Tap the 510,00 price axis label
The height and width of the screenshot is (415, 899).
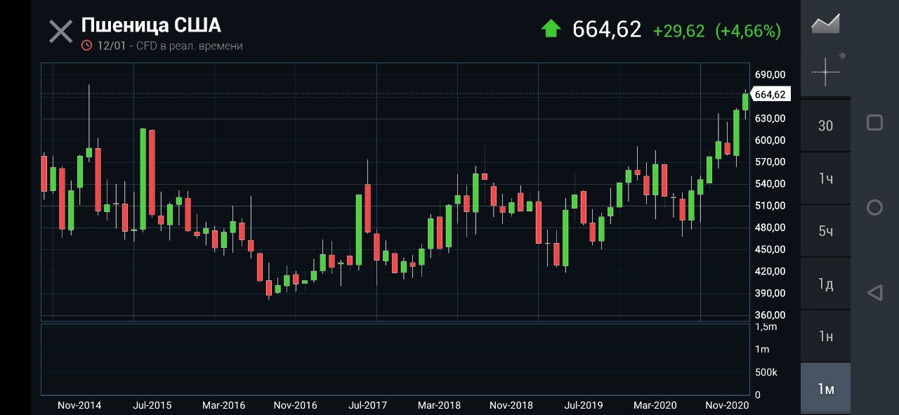770,206
